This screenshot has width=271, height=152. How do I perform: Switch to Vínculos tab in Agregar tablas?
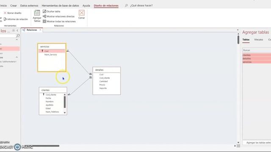pos(259,40)
